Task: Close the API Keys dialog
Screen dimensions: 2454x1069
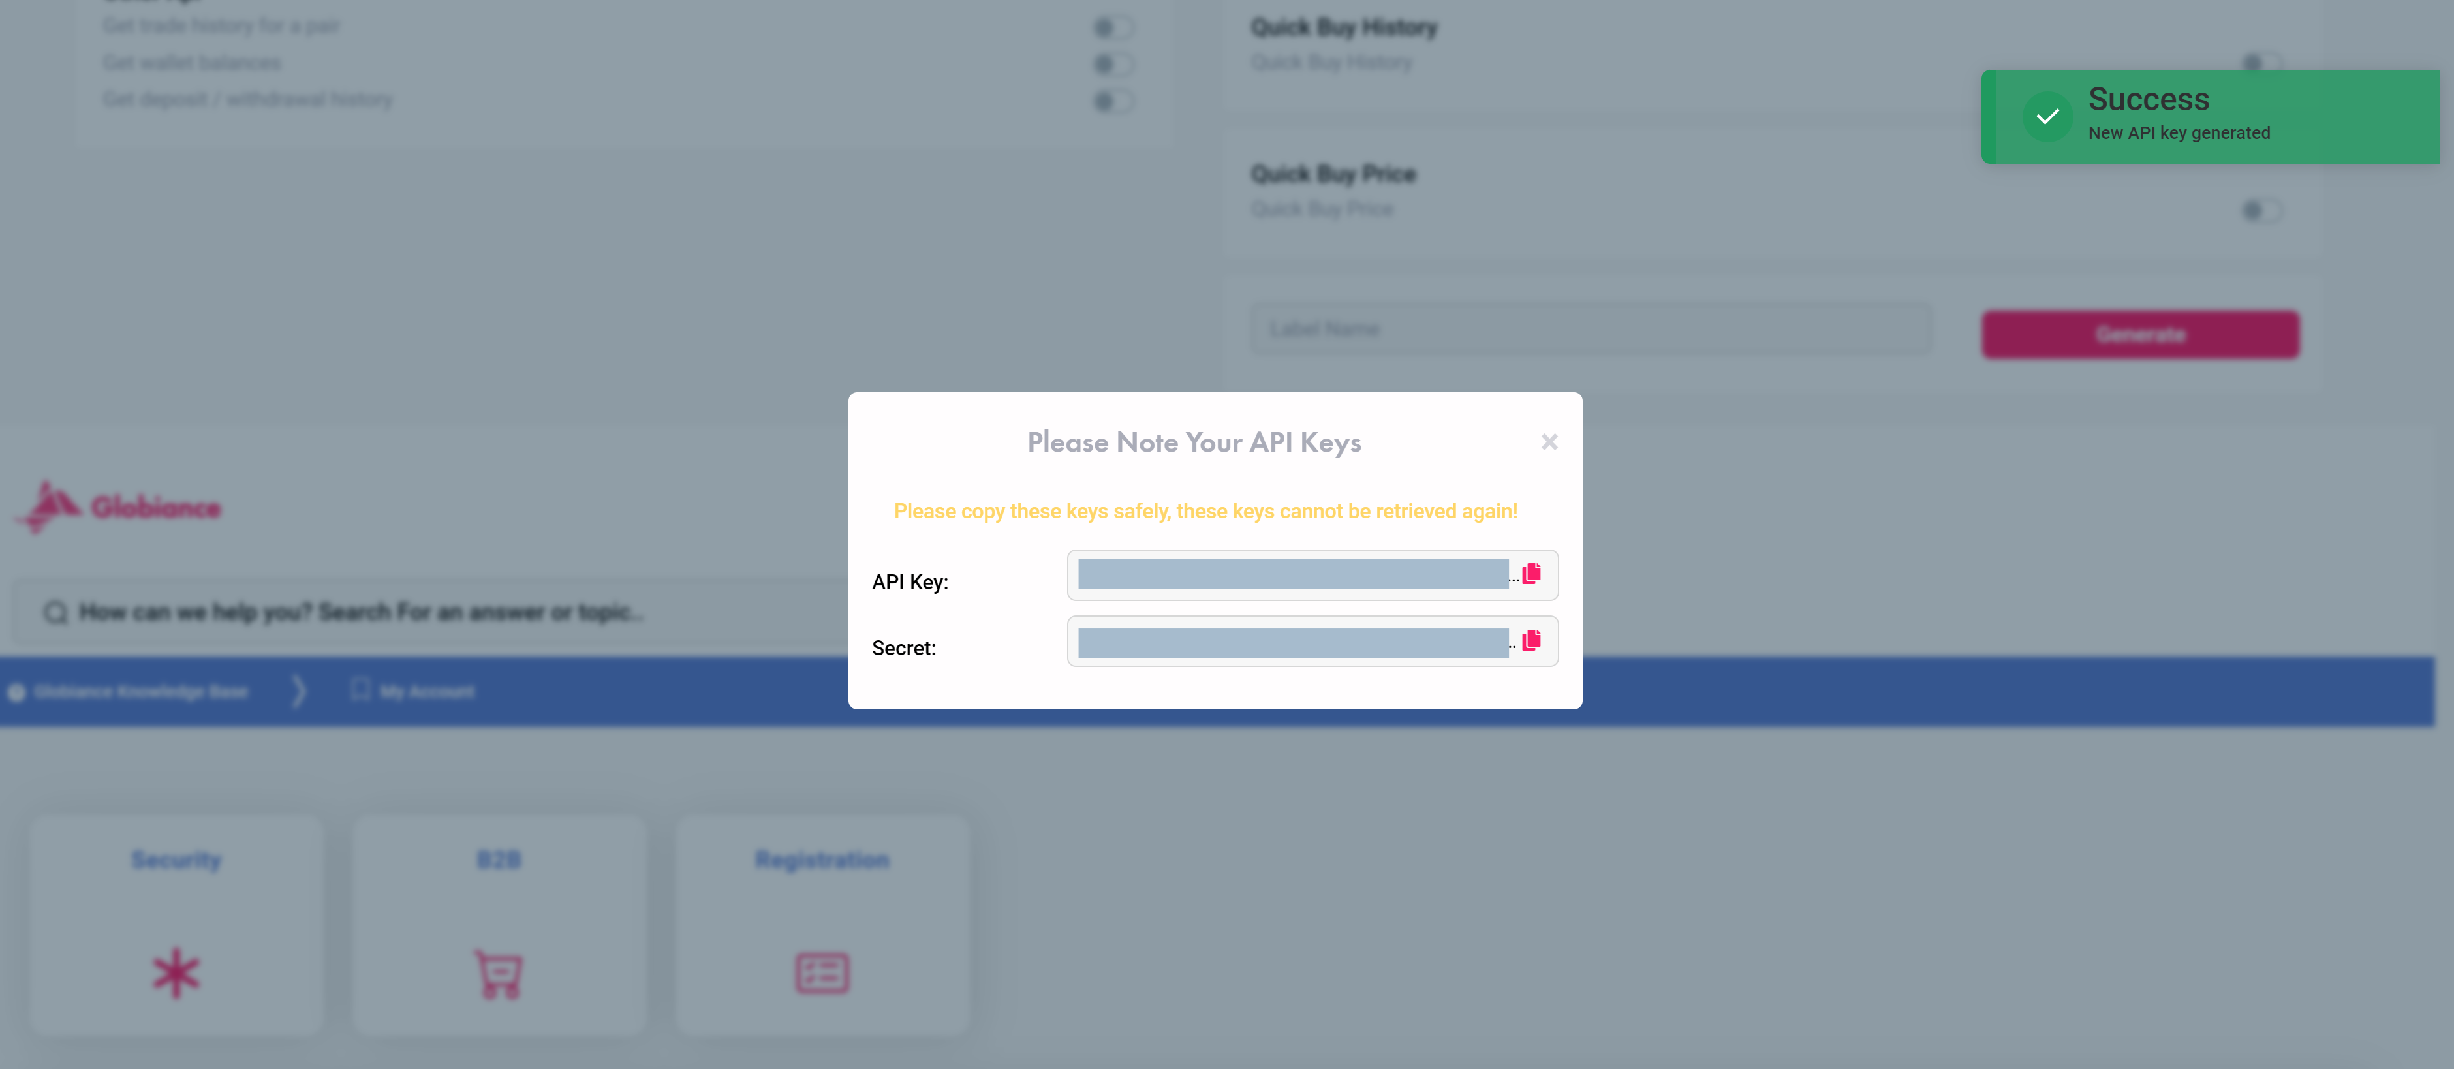Action: [x=1549, y=442]
